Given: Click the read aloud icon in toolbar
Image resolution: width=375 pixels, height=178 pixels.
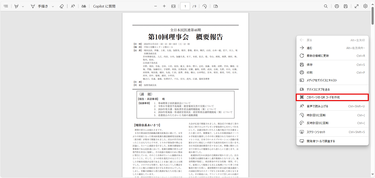Looking at the screenshot, I should [73, 6].
